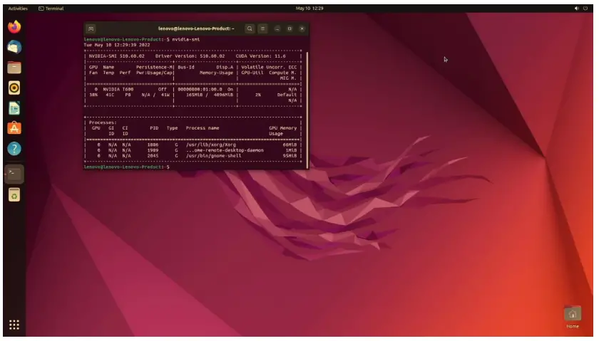The width and height of the screenshot is (599, 341).
Task: Click the terminal search icon
Action: point(250,28)
